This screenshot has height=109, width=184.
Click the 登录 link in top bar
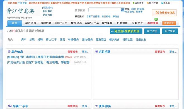tap(25, 3)
